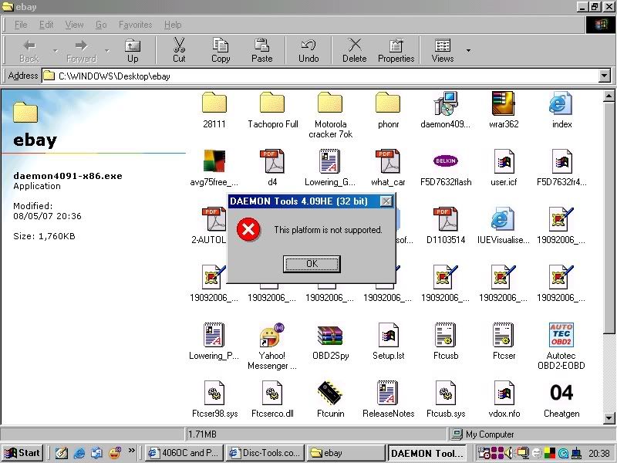617x463 pixels.
Task: Expand the Forward history dropdown arrow
Action: click(107, 50)
